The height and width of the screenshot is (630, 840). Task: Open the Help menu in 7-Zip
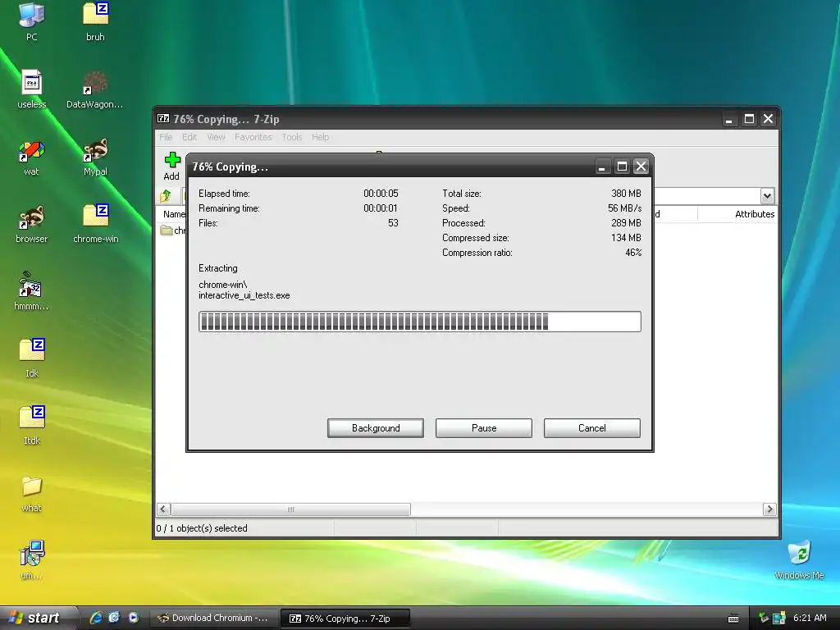click(321, 137)
